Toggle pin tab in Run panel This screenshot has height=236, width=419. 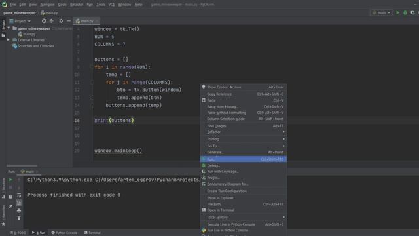[10, 206]
